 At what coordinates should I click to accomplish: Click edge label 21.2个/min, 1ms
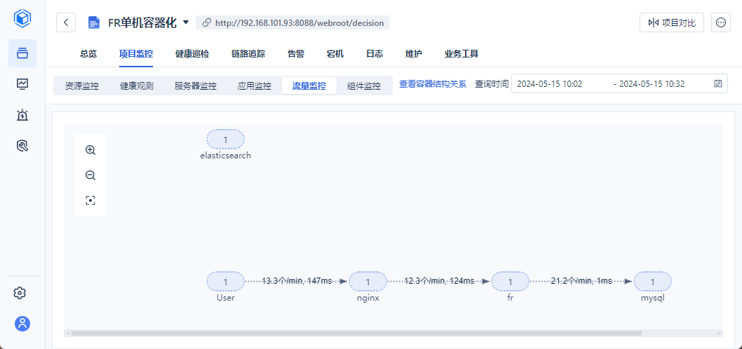pyautogui.click(x=581, y=281)
